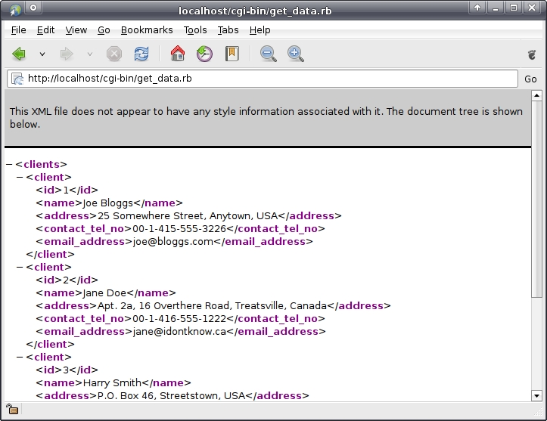Click the scrollbar down arrow
The height and width of the screenshot is (421, 547).
(536, 395)
